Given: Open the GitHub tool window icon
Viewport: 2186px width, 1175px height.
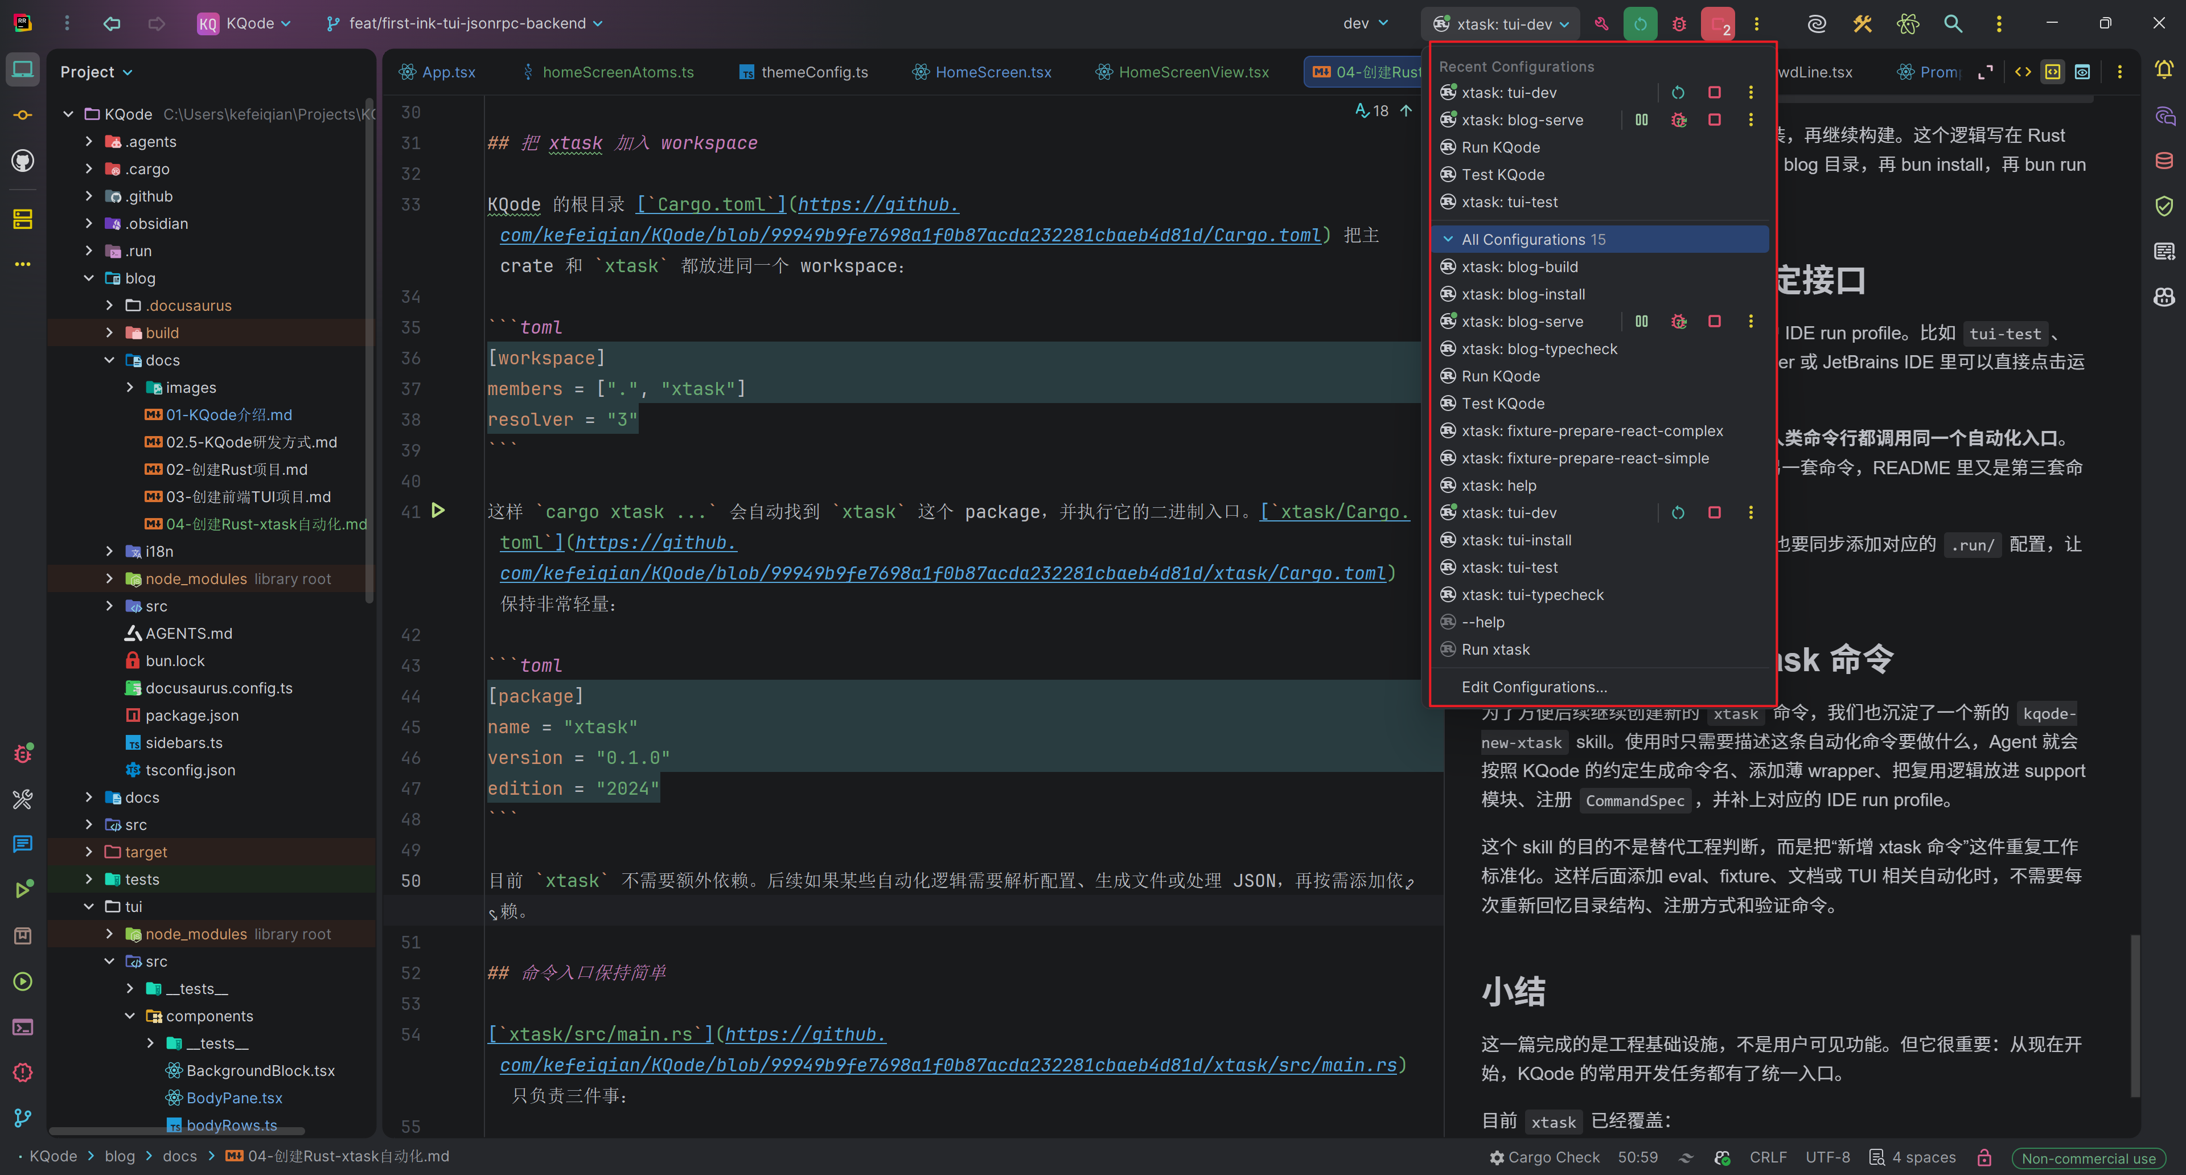Looking at the screenshot, I should (x=23, y=161).
